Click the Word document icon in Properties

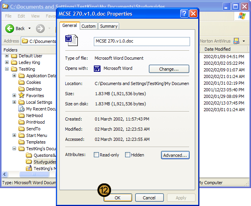(72, 40)
